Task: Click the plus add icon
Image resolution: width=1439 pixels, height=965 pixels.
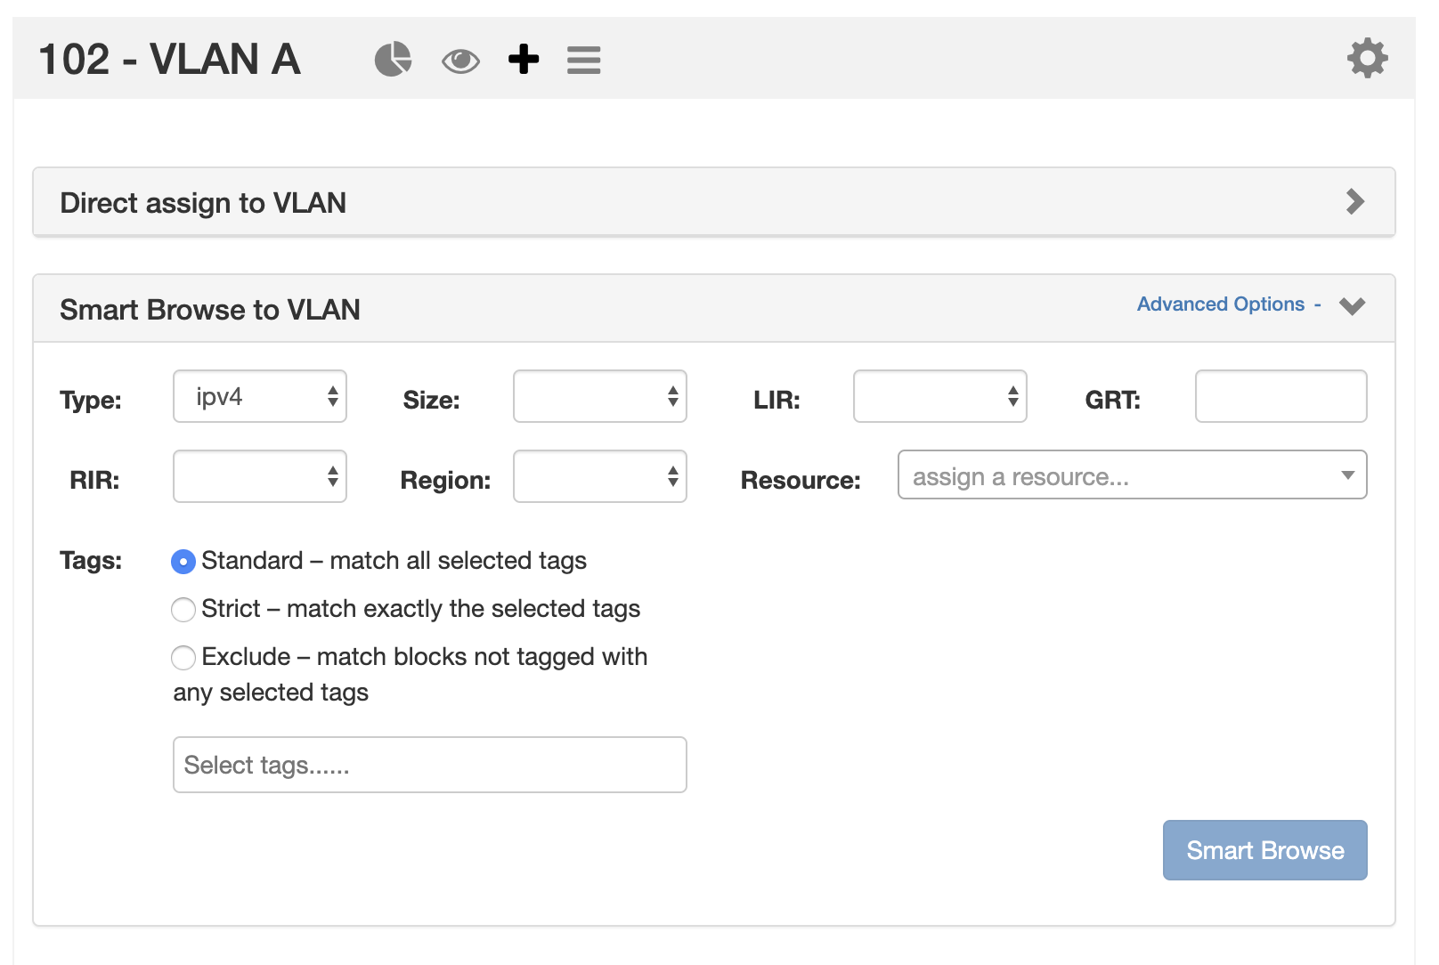Action: [524, 60]
